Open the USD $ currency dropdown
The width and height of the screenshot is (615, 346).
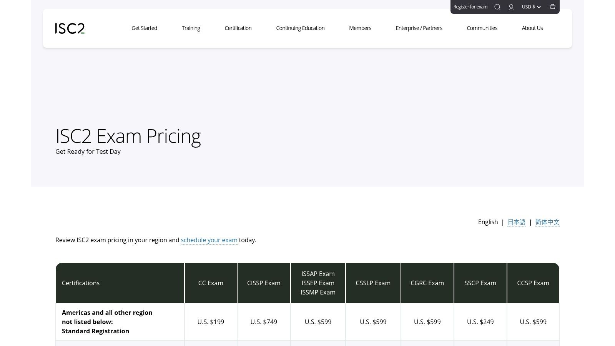[528, 7]
